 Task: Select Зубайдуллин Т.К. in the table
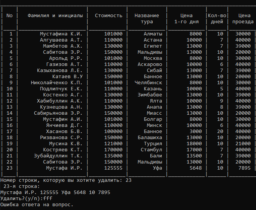58,156
